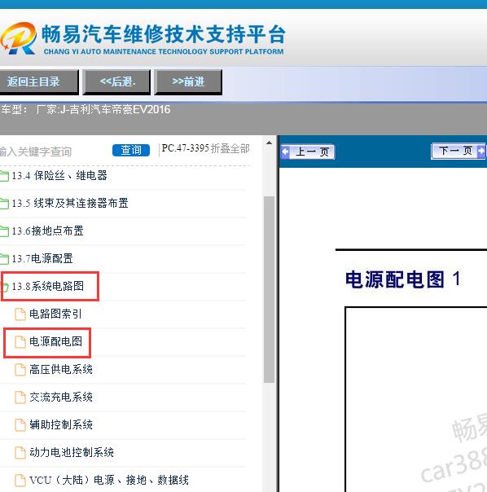Click the 电源配电图 1 page heading

(403, 279)
